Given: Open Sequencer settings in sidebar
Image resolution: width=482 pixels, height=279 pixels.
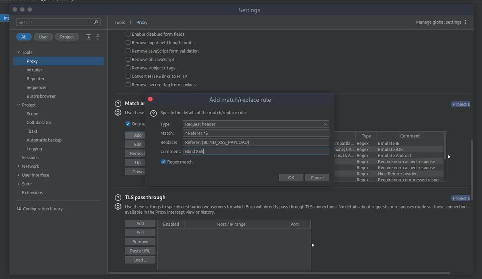Looking at the screenshot, I should [37, 87].
